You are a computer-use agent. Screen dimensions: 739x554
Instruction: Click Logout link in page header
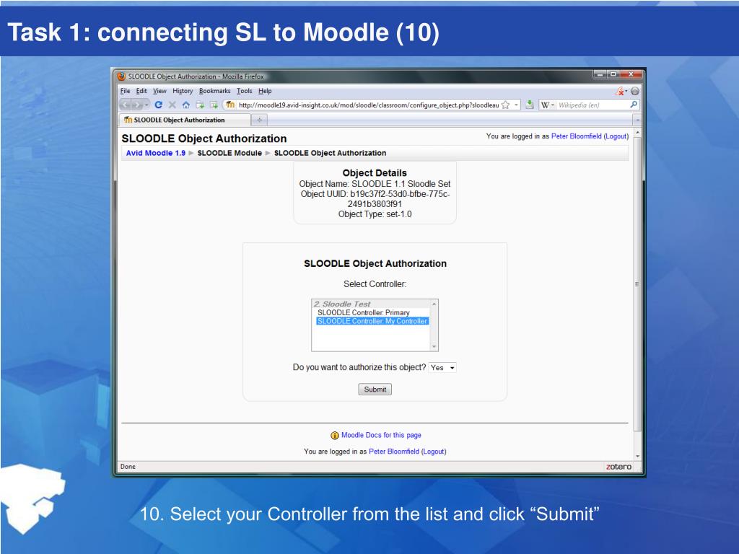point(616,136)
